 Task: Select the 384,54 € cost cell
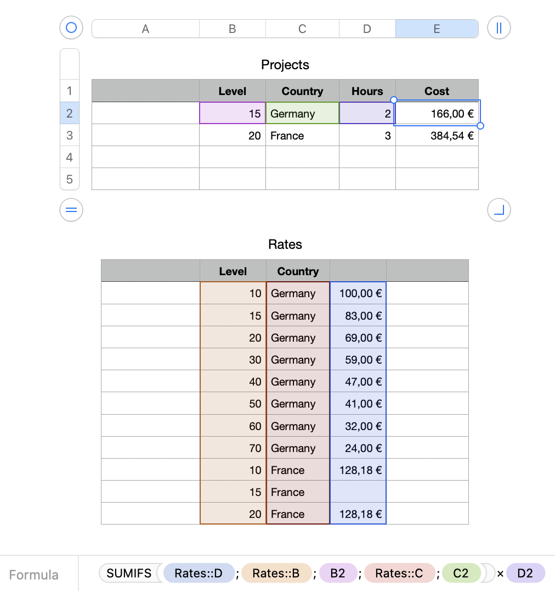437,135
